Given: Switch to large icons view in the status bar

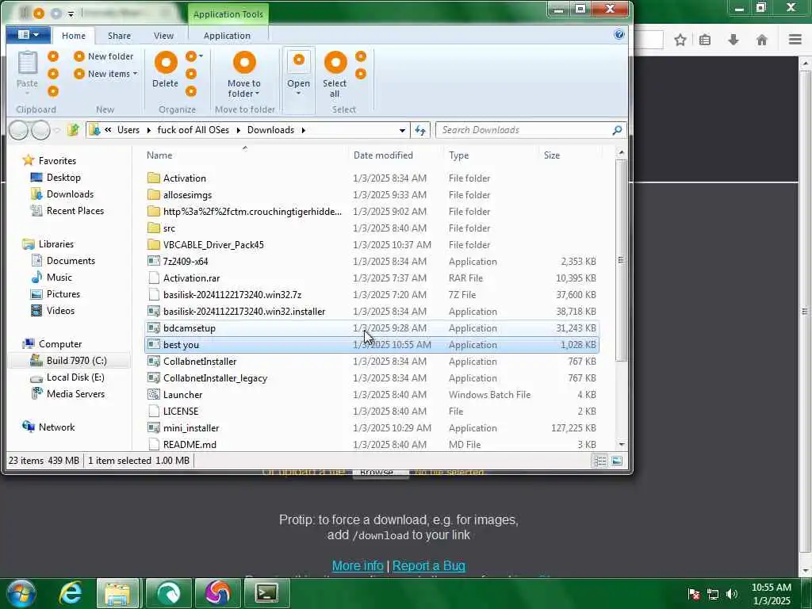Looking at the screenshot, I should pos(617,461).
